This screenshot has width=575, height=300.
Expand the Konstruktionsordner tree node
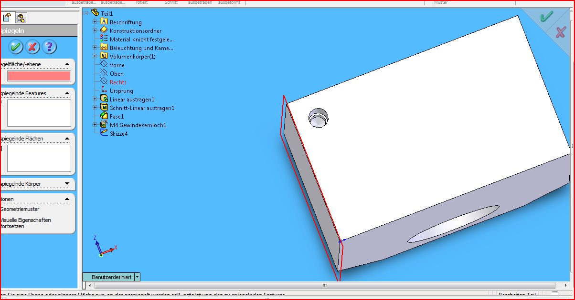point(95,30)
